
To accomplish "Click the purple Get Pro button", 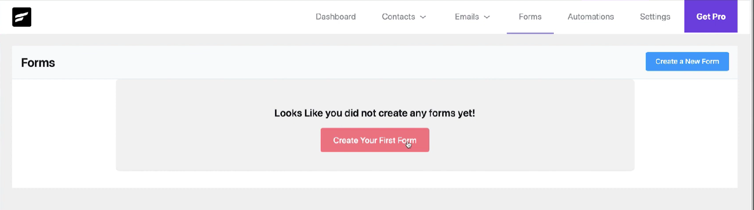I will click(x=711, y=17).
